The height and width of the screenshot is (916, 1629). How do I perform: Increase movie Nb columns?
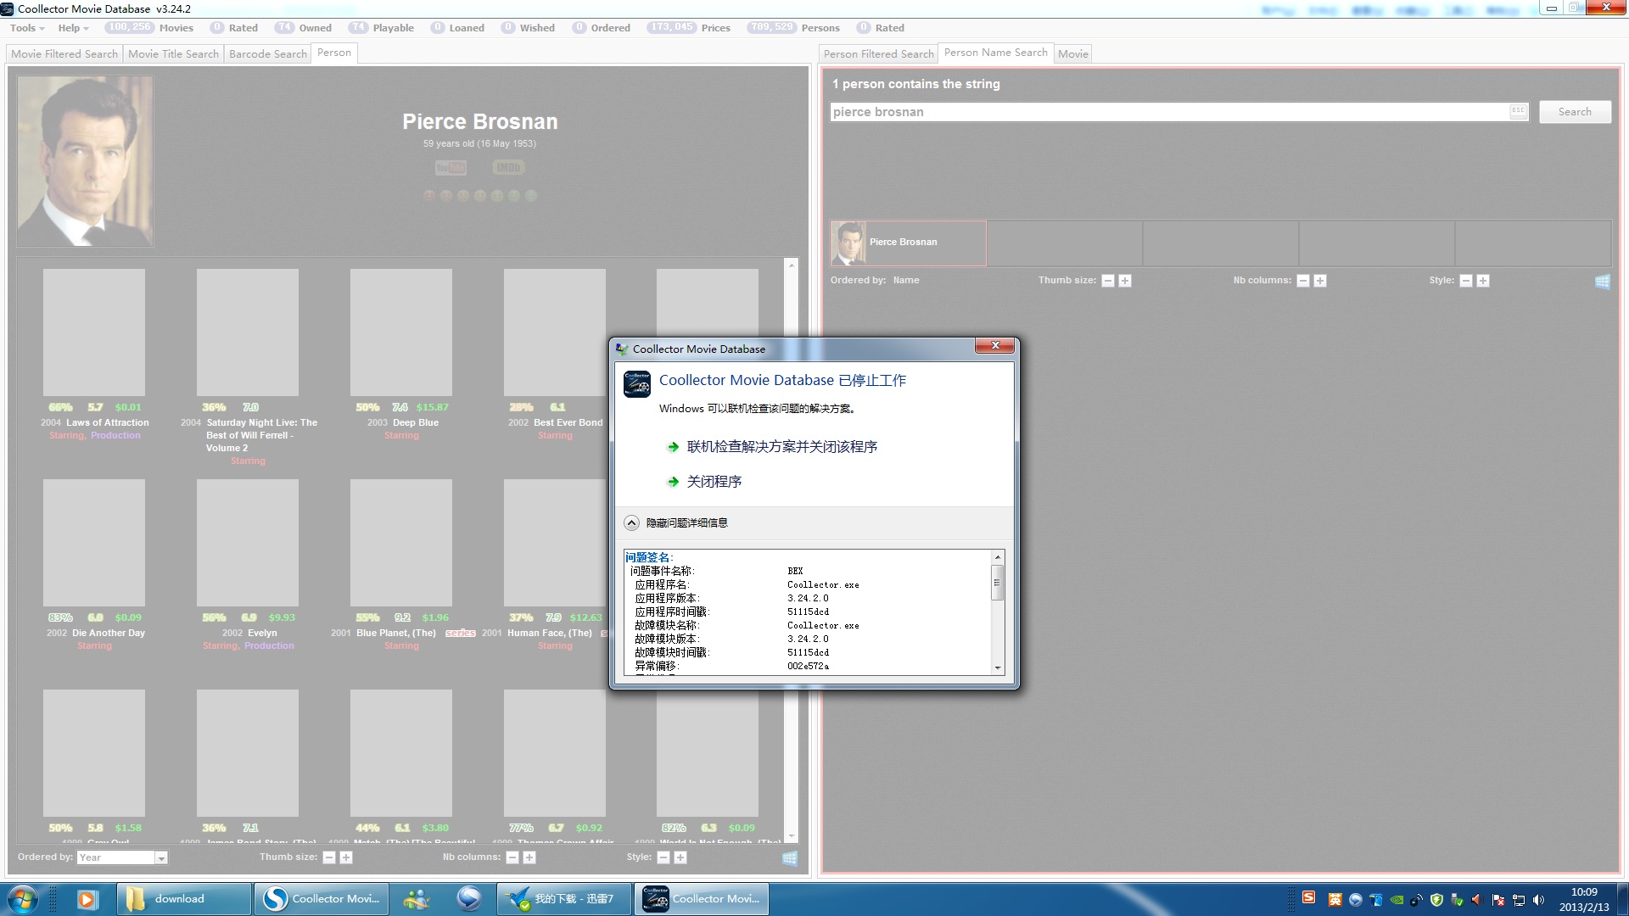pyautogui.click(x=529, y=857)
